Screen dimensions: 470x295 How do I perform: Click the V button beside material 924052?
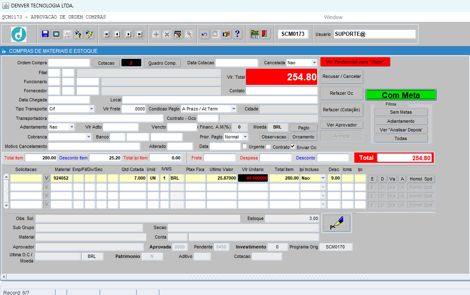(47, 178)
